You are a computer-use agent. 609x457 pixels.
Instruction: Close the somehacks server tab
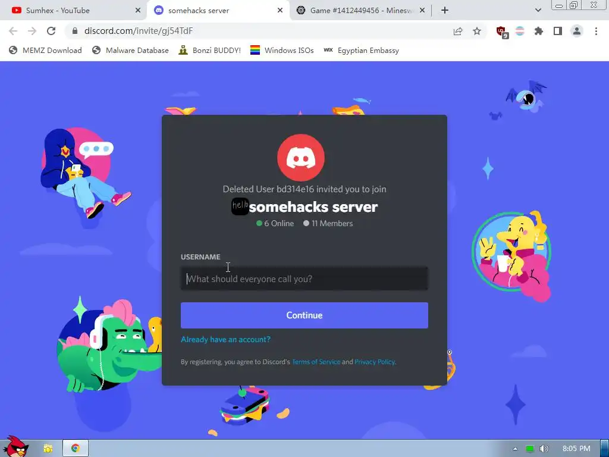(x=280, y=11)
